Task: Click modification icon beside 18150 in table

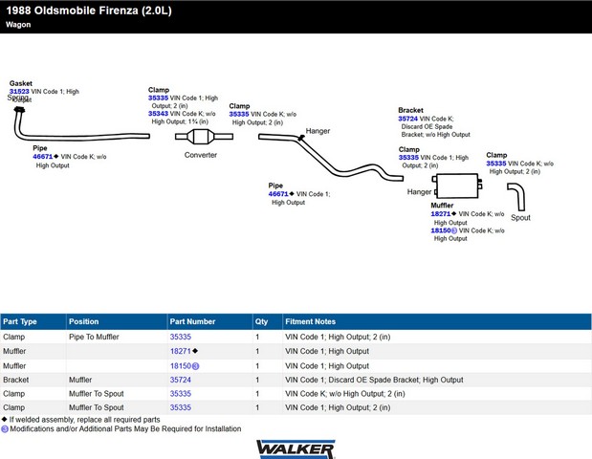Action: pyautogui.click(x=196, y=366)
